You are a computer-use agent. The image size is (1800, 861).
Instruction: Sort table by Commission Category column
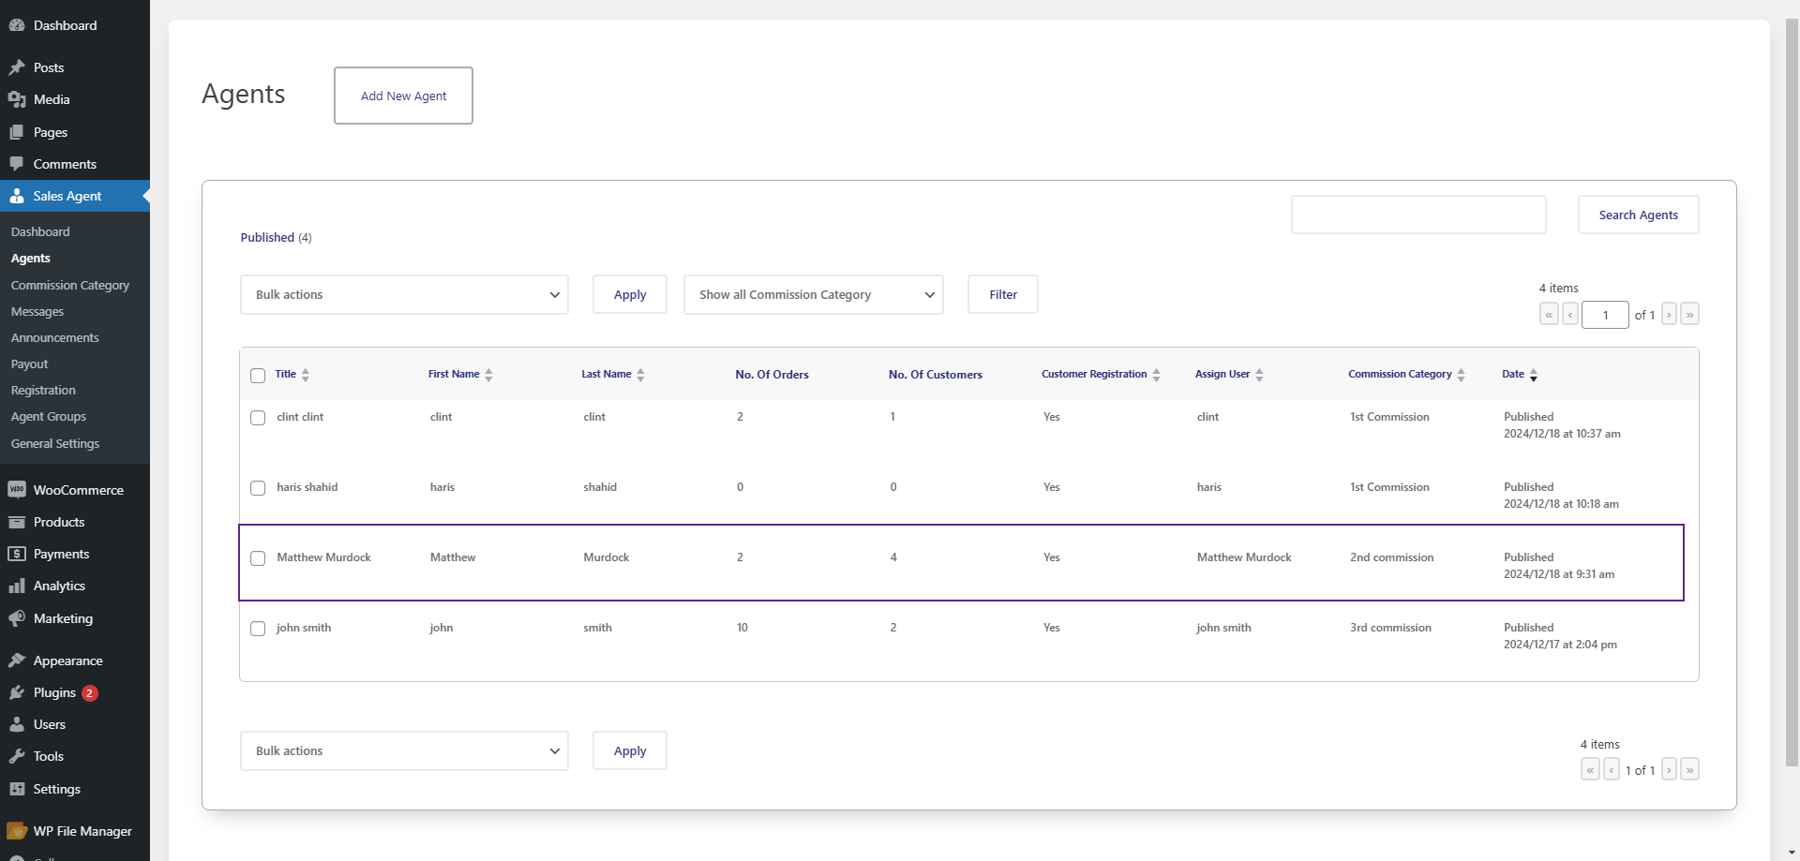[1406, 375]
